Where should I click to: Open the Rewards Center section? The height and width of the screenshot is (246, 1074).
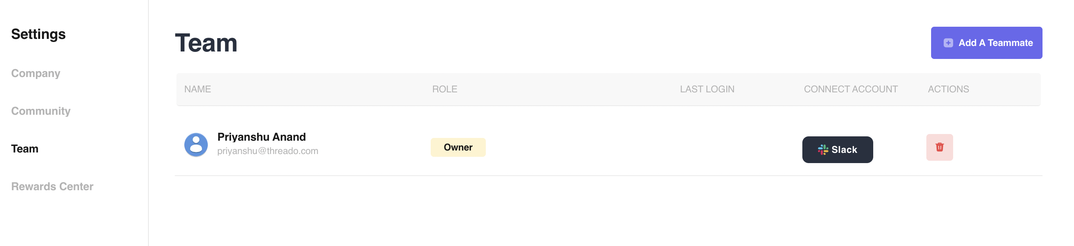click(52, 187)
